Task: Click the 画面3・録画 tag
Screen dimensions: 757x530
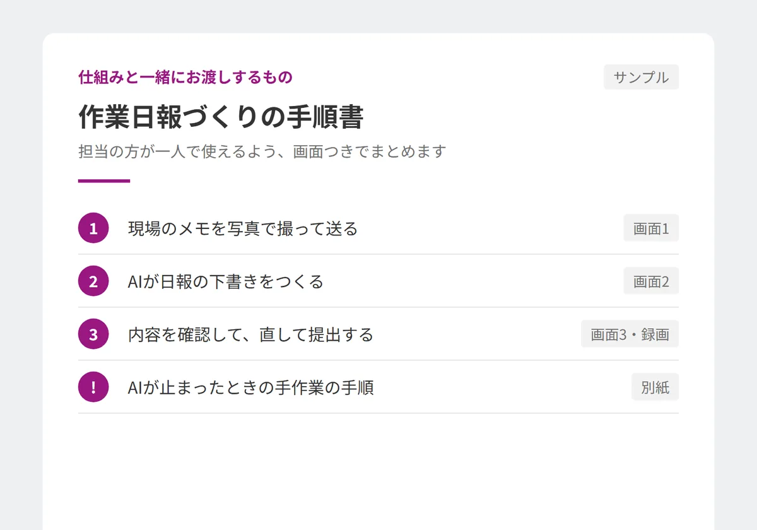Action: (x=630, y=334)
